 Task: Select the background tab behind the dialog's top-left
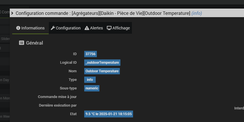pos(5,12)
